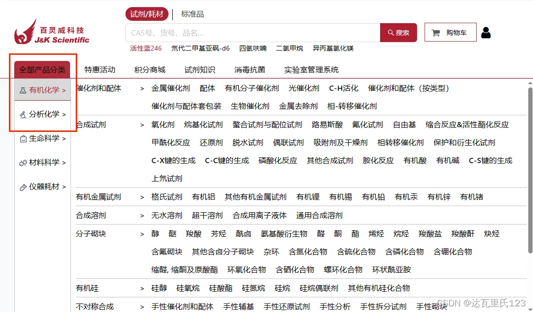Open the 有机锂 link
533x312 pixels.
tap(308, 197)
